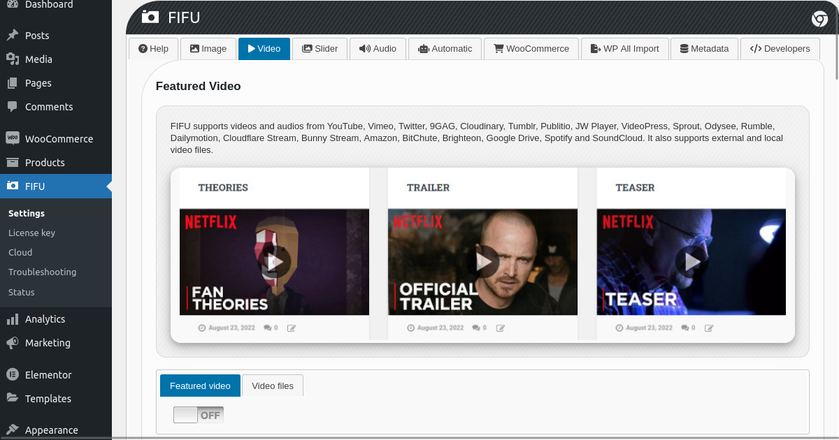Click comments icon under TRAILER post

(476, 328)
